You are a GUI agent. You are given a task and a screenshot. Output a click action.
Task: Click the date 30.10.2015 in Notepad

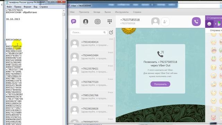[13, 19]
